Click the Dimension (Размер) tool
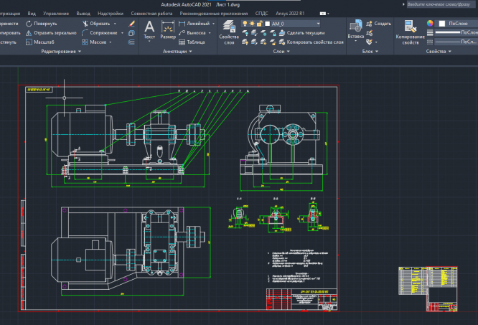Viewport: 478px width, 325px height. 167,28
